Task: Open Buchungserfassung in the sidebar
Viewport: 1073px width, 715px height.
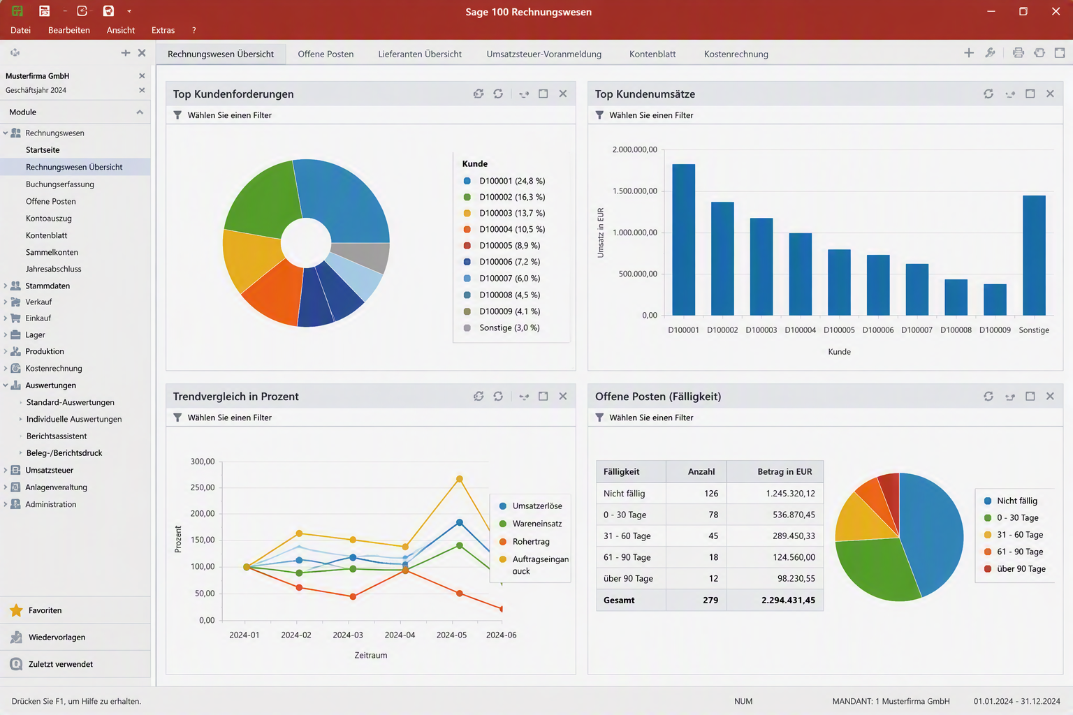Action: click(x=60, y=184)
